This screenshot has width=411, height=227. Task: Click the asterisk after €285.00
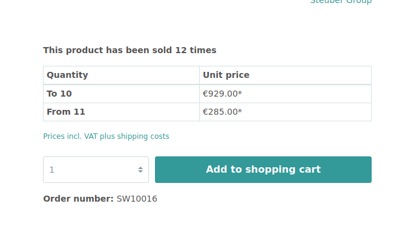click(240, 111)
